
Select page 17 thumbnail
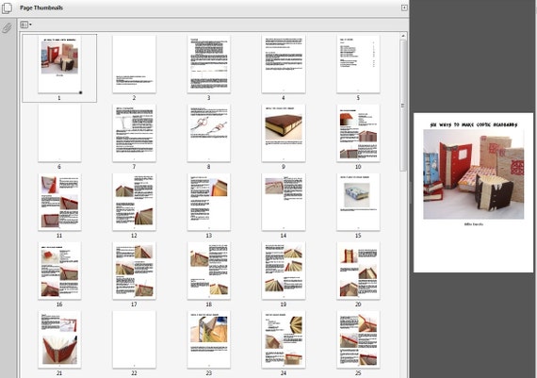134,271
